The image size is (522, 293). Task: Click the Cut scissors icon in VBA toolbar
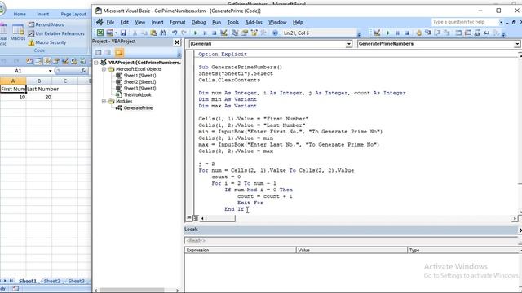tap(135, 33)
